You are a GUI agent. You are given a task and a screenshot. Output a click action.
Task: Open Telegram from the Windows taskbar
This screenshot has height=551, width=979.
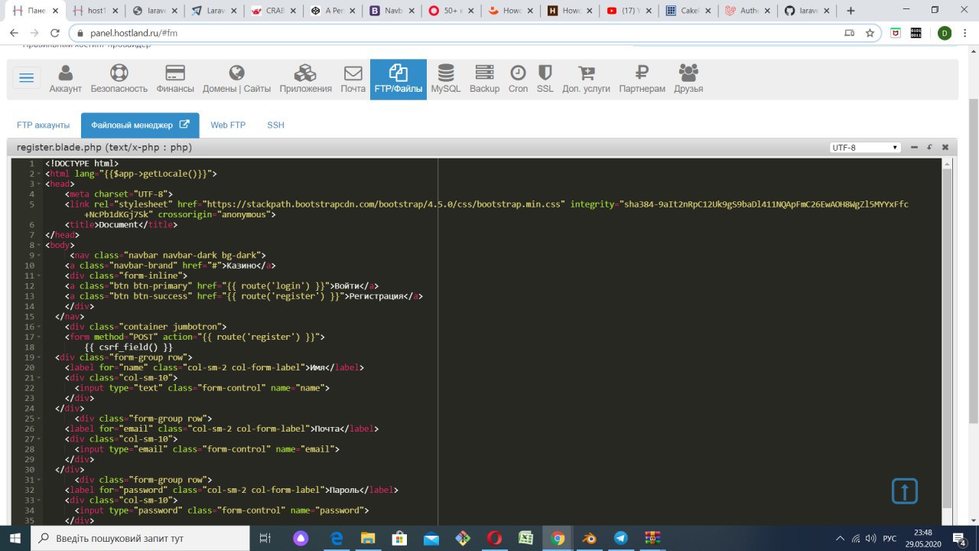[x=620, y=538]
